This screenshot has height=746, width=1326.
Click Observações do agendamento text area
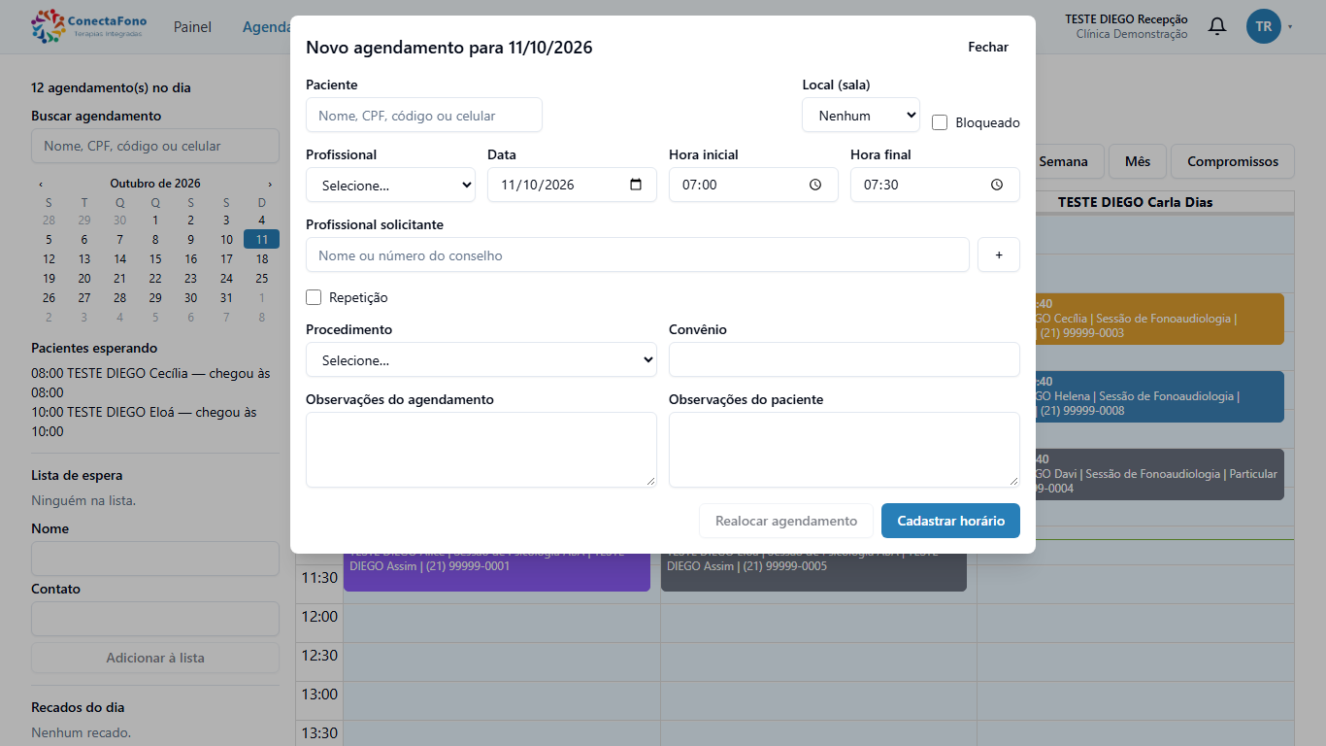tap(481, 450)
